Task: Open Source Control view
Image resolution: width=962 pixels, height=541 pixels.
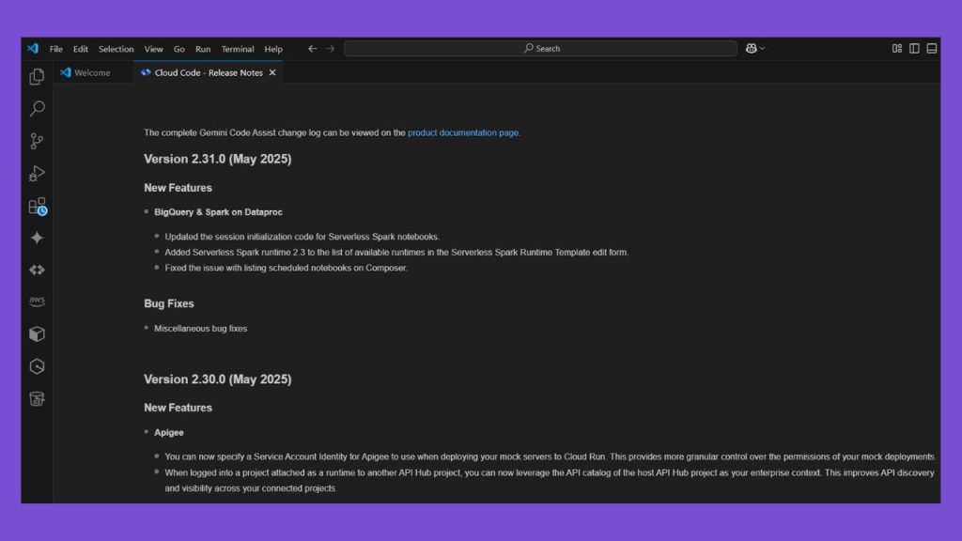Action: pos(37,141)
